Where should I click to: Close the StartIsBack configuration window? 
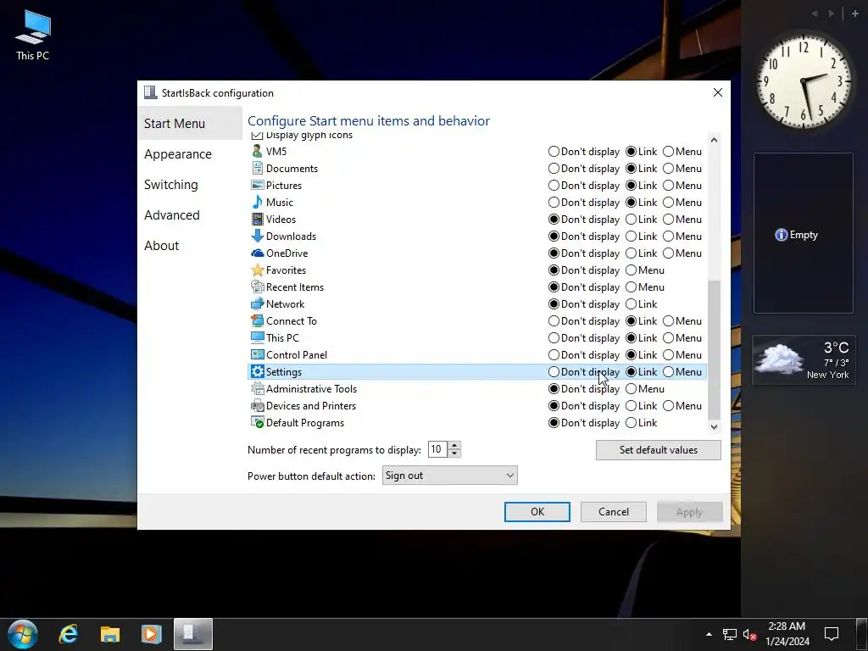[717, 92]
